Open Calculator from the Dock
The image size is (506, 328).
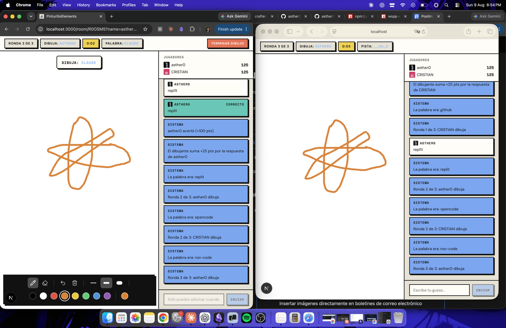coord(295,317)
